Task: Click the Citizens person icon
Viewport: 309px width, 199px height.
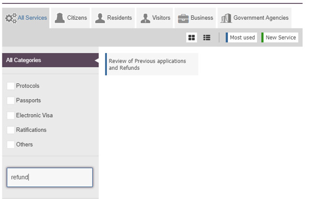Action: pos(59,18)
